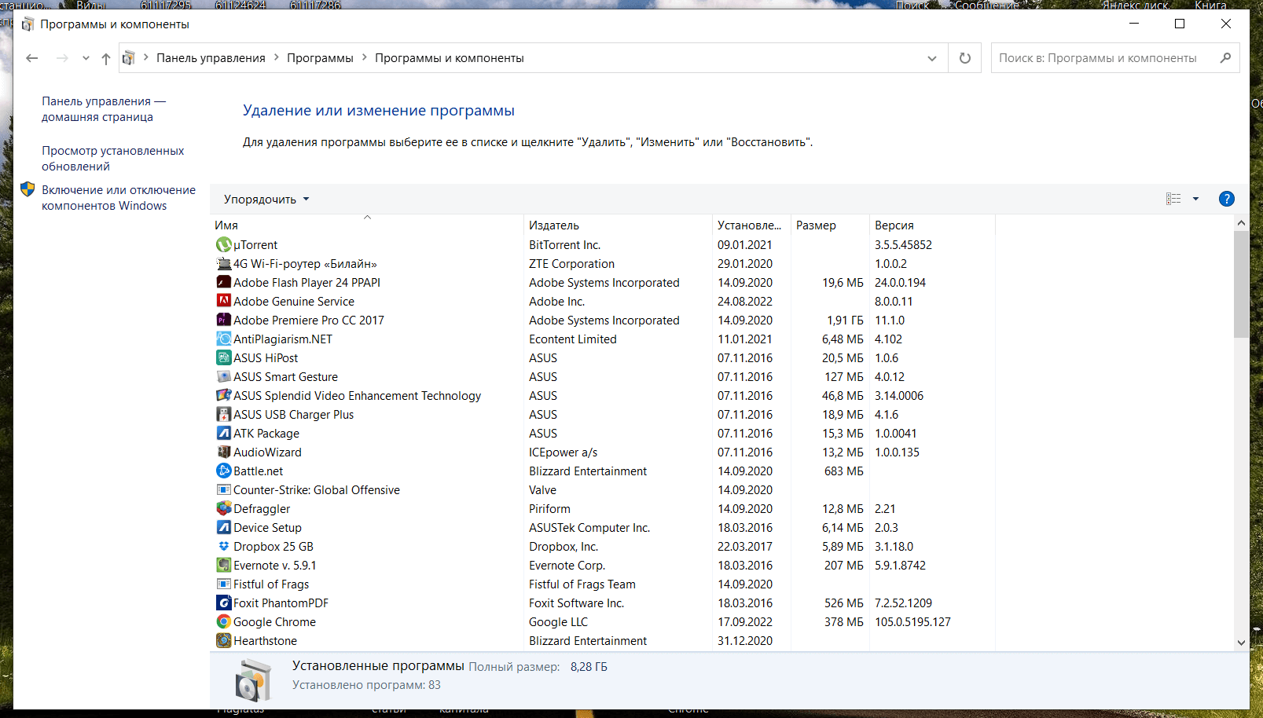Click the Adobe Flash Player 24 PPAPI icon
Image resolution: width=1263 pixels, height=718 pixels.
point(224,283)
